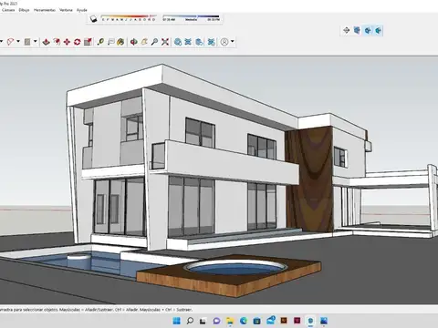Activate the Orbit camera tool
The image size is (438, 328).
coord(134,42)
